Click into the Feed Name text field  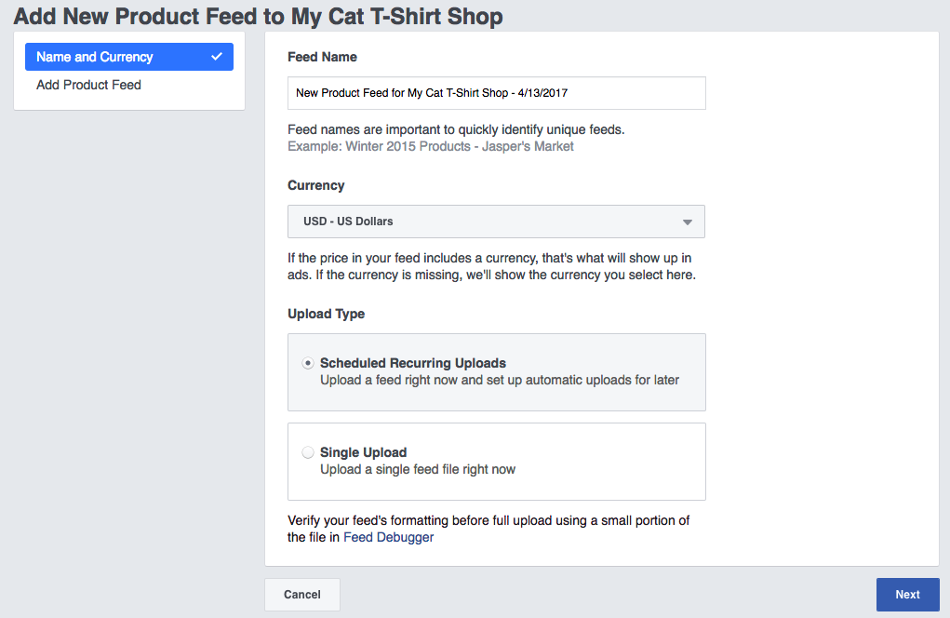496,93
